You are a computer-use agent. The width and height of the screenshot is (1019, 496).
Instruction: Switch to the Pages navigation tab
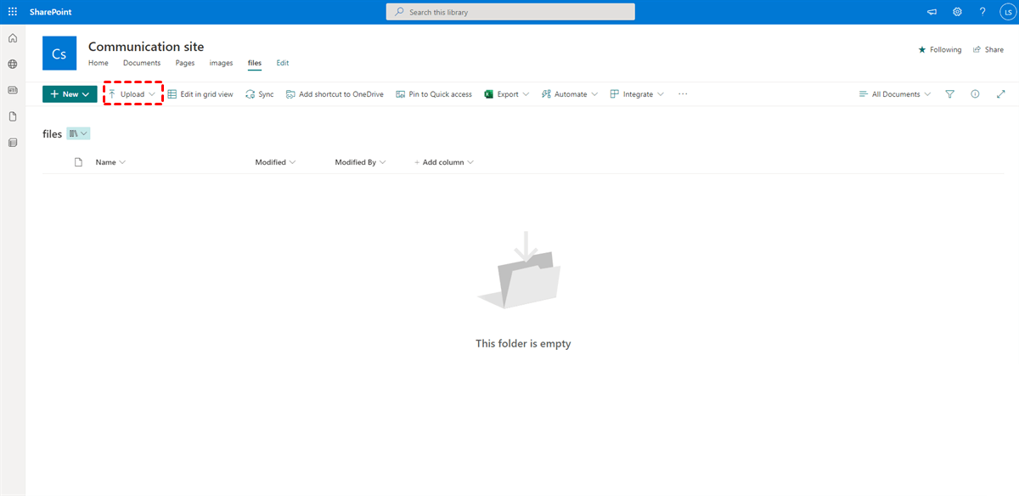click(x=184, y=63)
